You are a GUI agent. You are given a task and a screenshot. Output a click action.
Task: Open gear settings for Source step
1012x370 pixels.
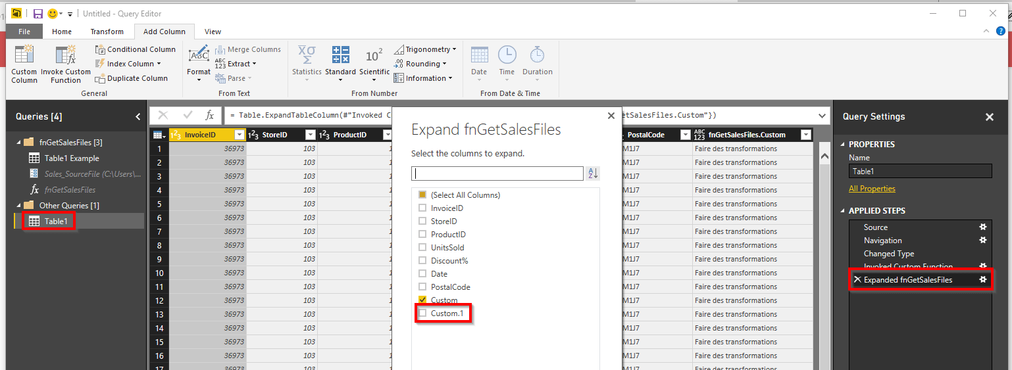click(x=982, y=227)
